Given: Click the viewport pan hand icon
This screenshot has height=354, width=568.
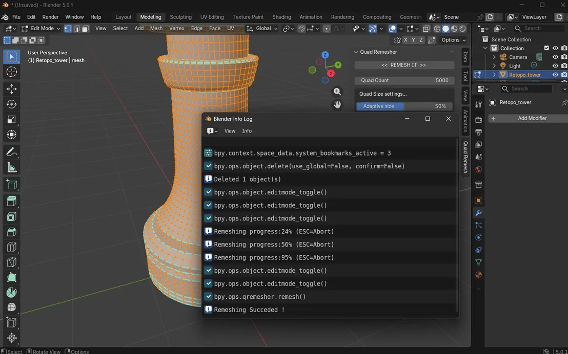Looking at the screenshot, I should coord(337,105).
